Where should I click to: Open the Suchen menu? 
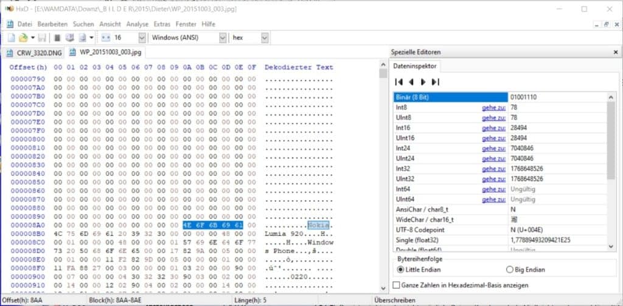tap(83, 24)
